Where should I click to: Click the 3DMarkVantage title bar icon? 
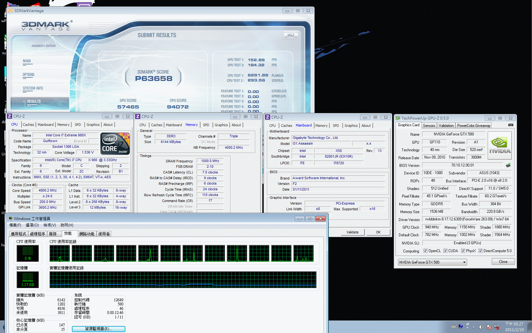(10, 10)
